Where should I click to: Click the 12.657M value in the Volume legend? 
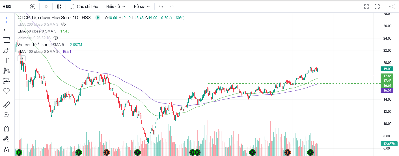pyautogui.click(x=75, y=45)
